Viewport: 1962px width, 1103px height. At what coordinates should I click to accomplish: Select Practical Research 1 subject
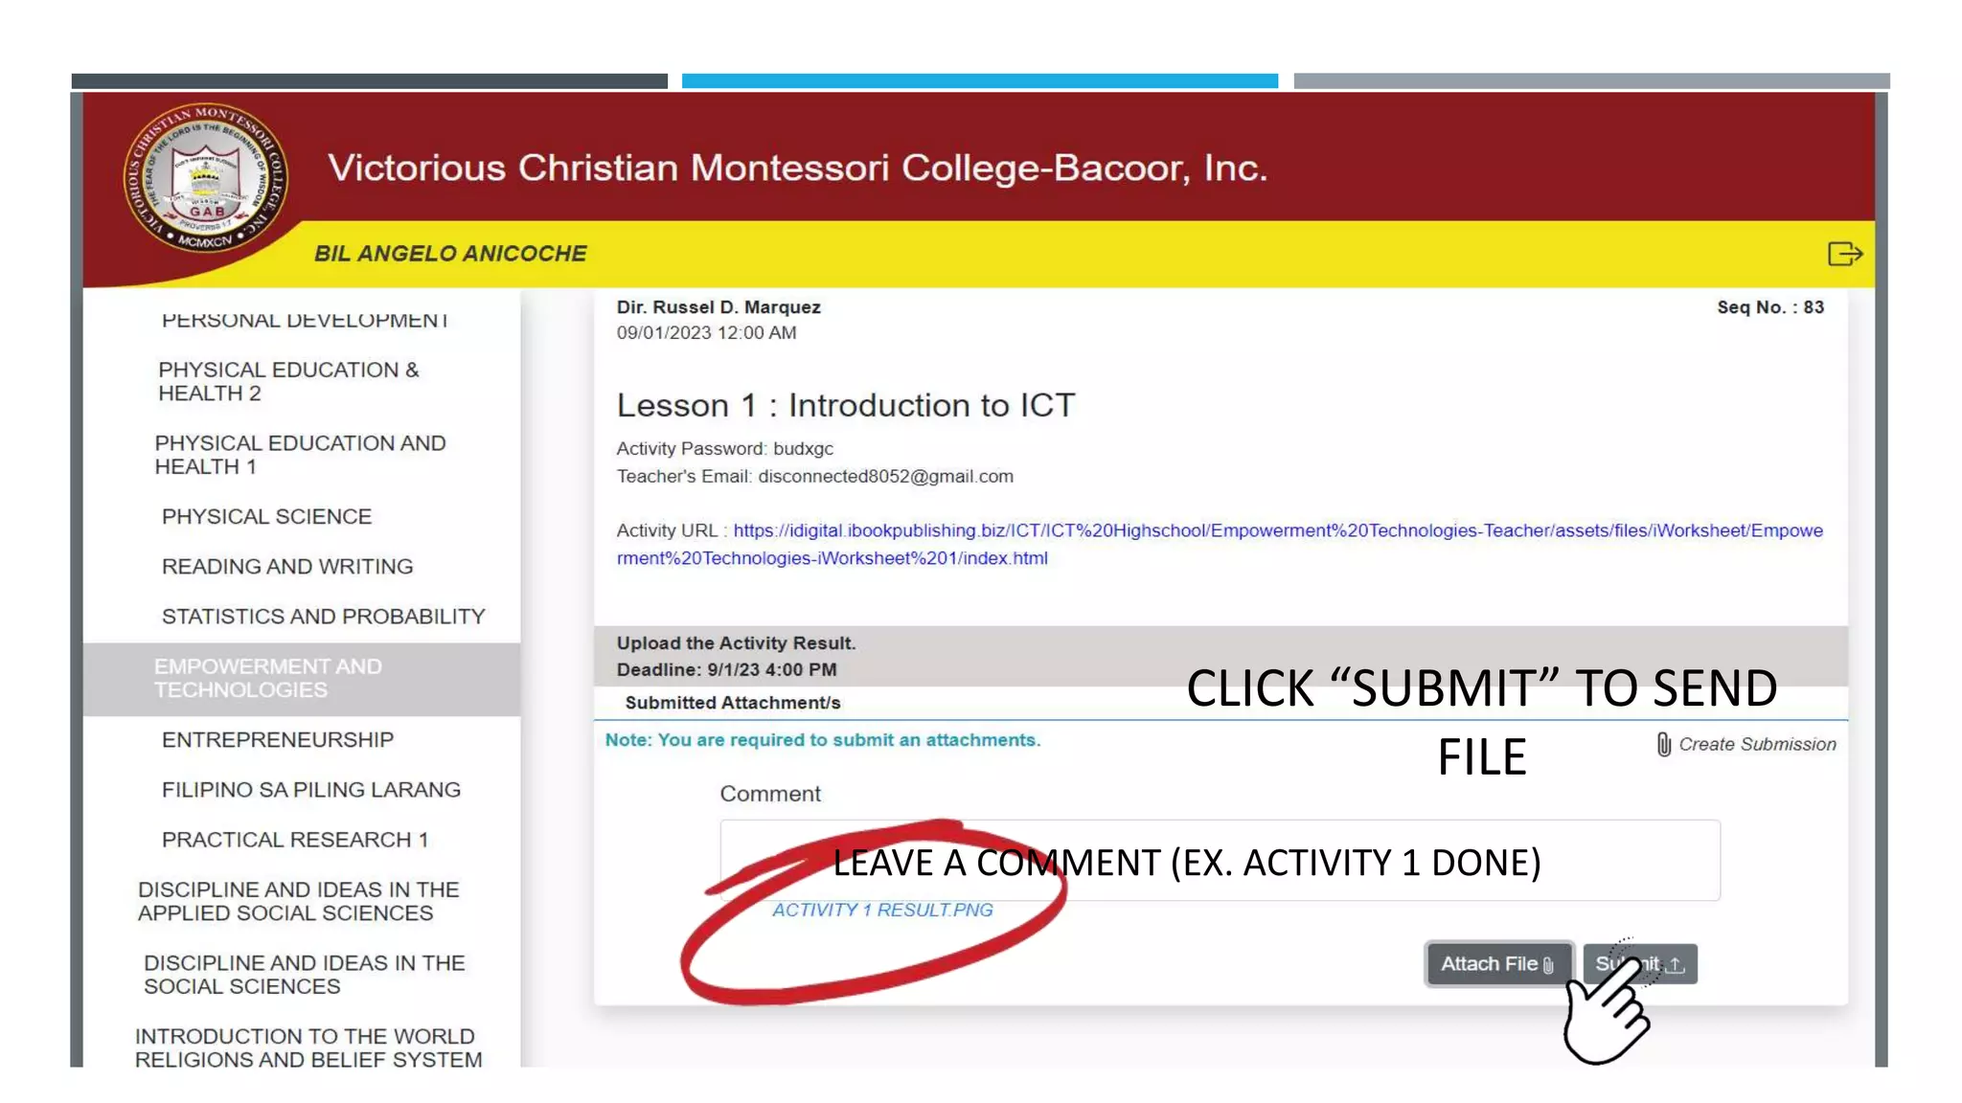pyautogui.click(x=295, y=839)
